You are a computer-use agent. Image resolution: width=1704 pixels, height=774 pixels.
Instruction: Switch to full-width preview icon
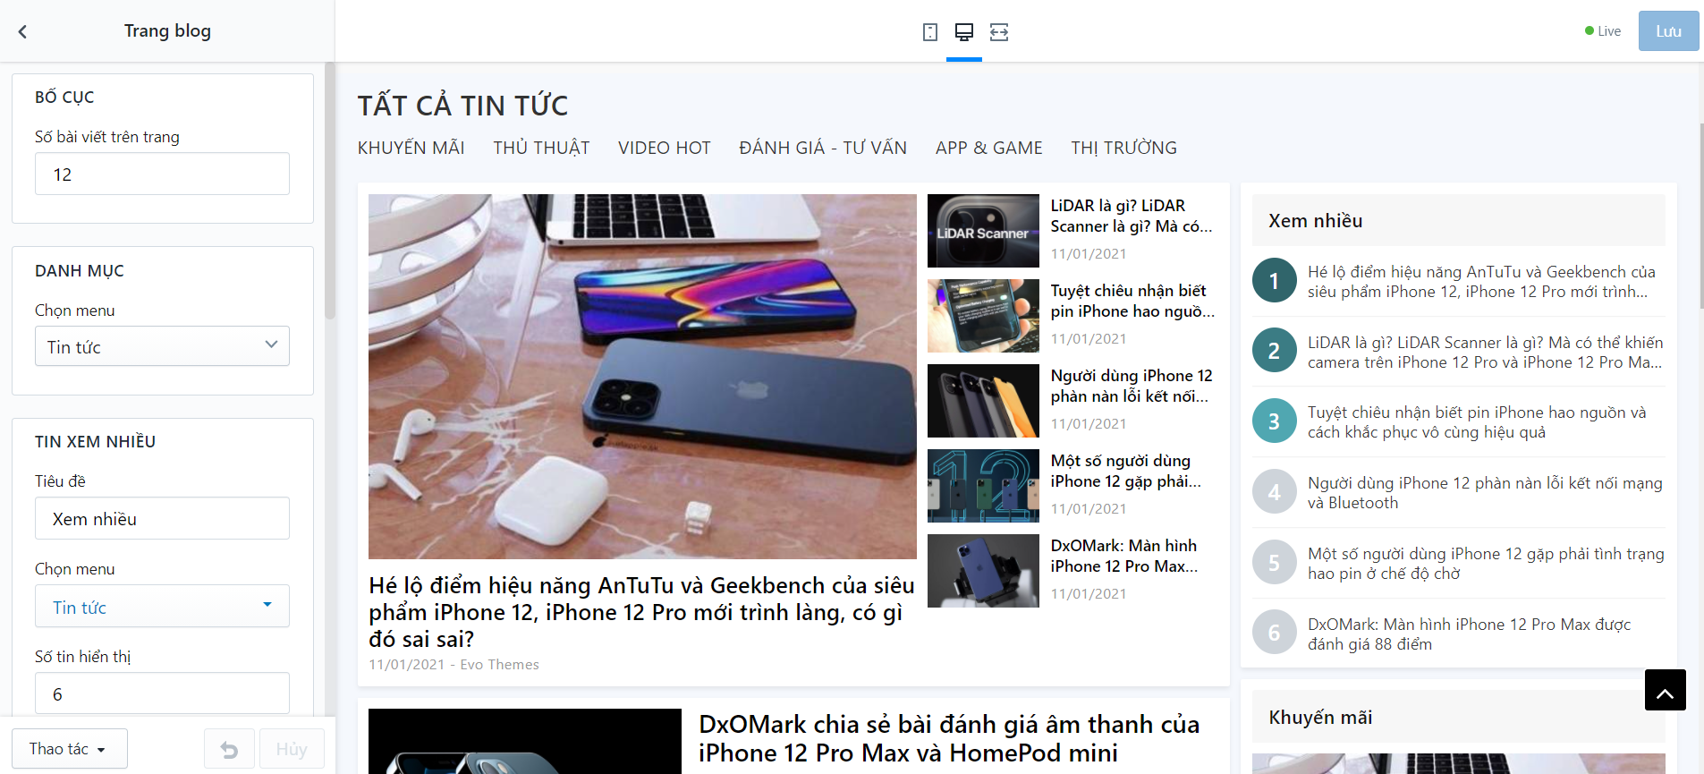[999, 32]
